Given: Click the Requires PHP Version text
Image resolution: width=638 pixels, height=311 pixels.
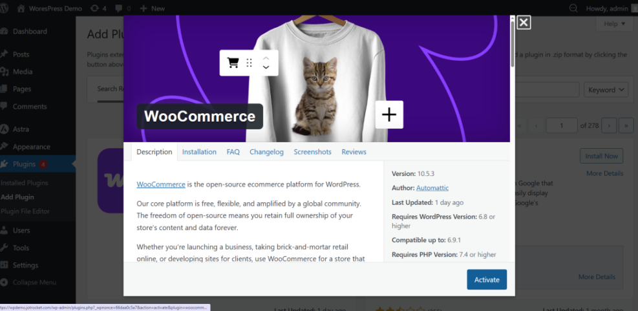Looking at the screenshot, I should coord(444,254).
